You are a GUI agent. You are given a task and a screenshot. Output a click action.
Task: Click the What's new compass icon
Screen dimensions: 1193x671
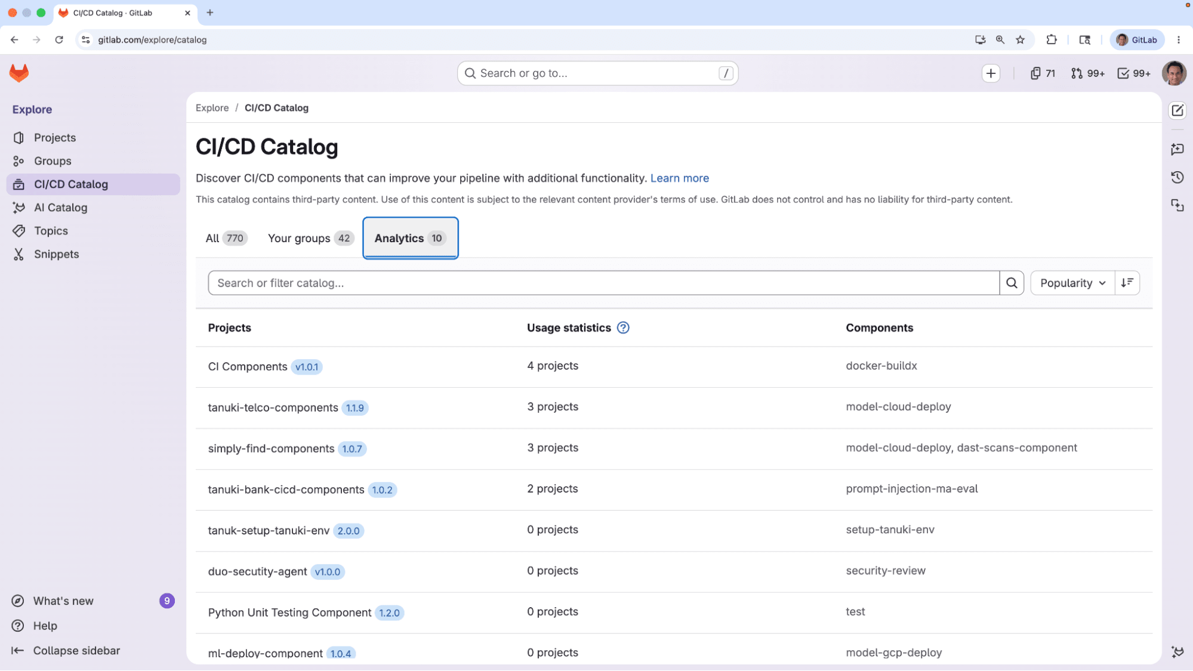(x=18, y=601)
